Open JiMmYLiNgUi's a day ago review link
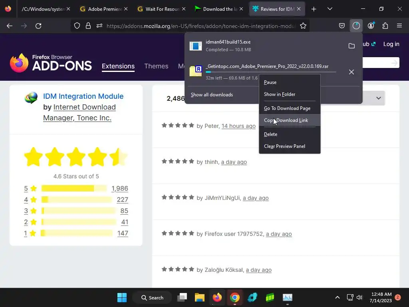This screenshot has width=409, height=307. coord(256,198)
